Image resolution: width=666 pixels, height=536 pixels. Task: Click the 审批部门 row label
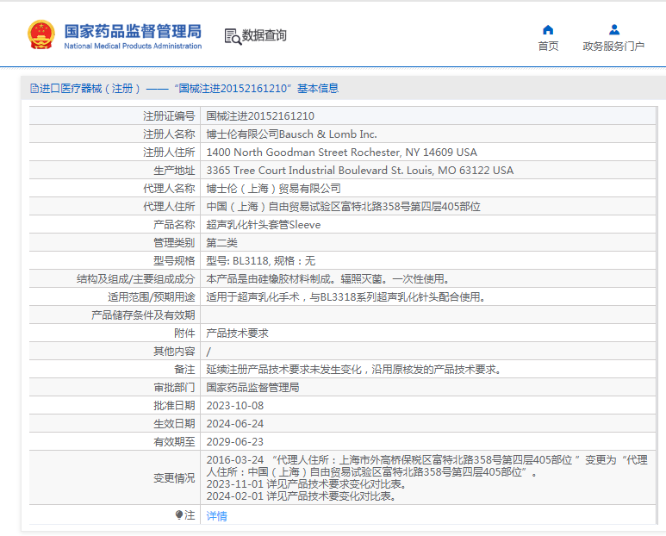[x=174, y=387]
